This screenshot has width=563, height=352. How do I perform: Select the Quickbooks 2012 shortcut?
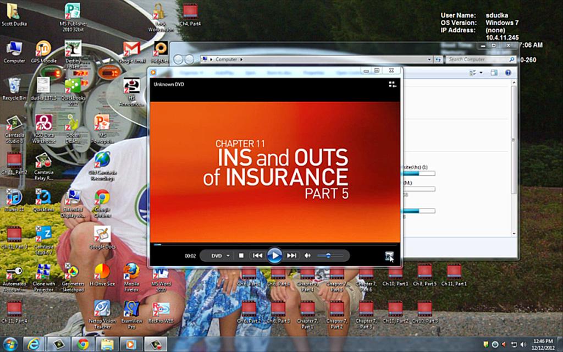click(73, 92)
